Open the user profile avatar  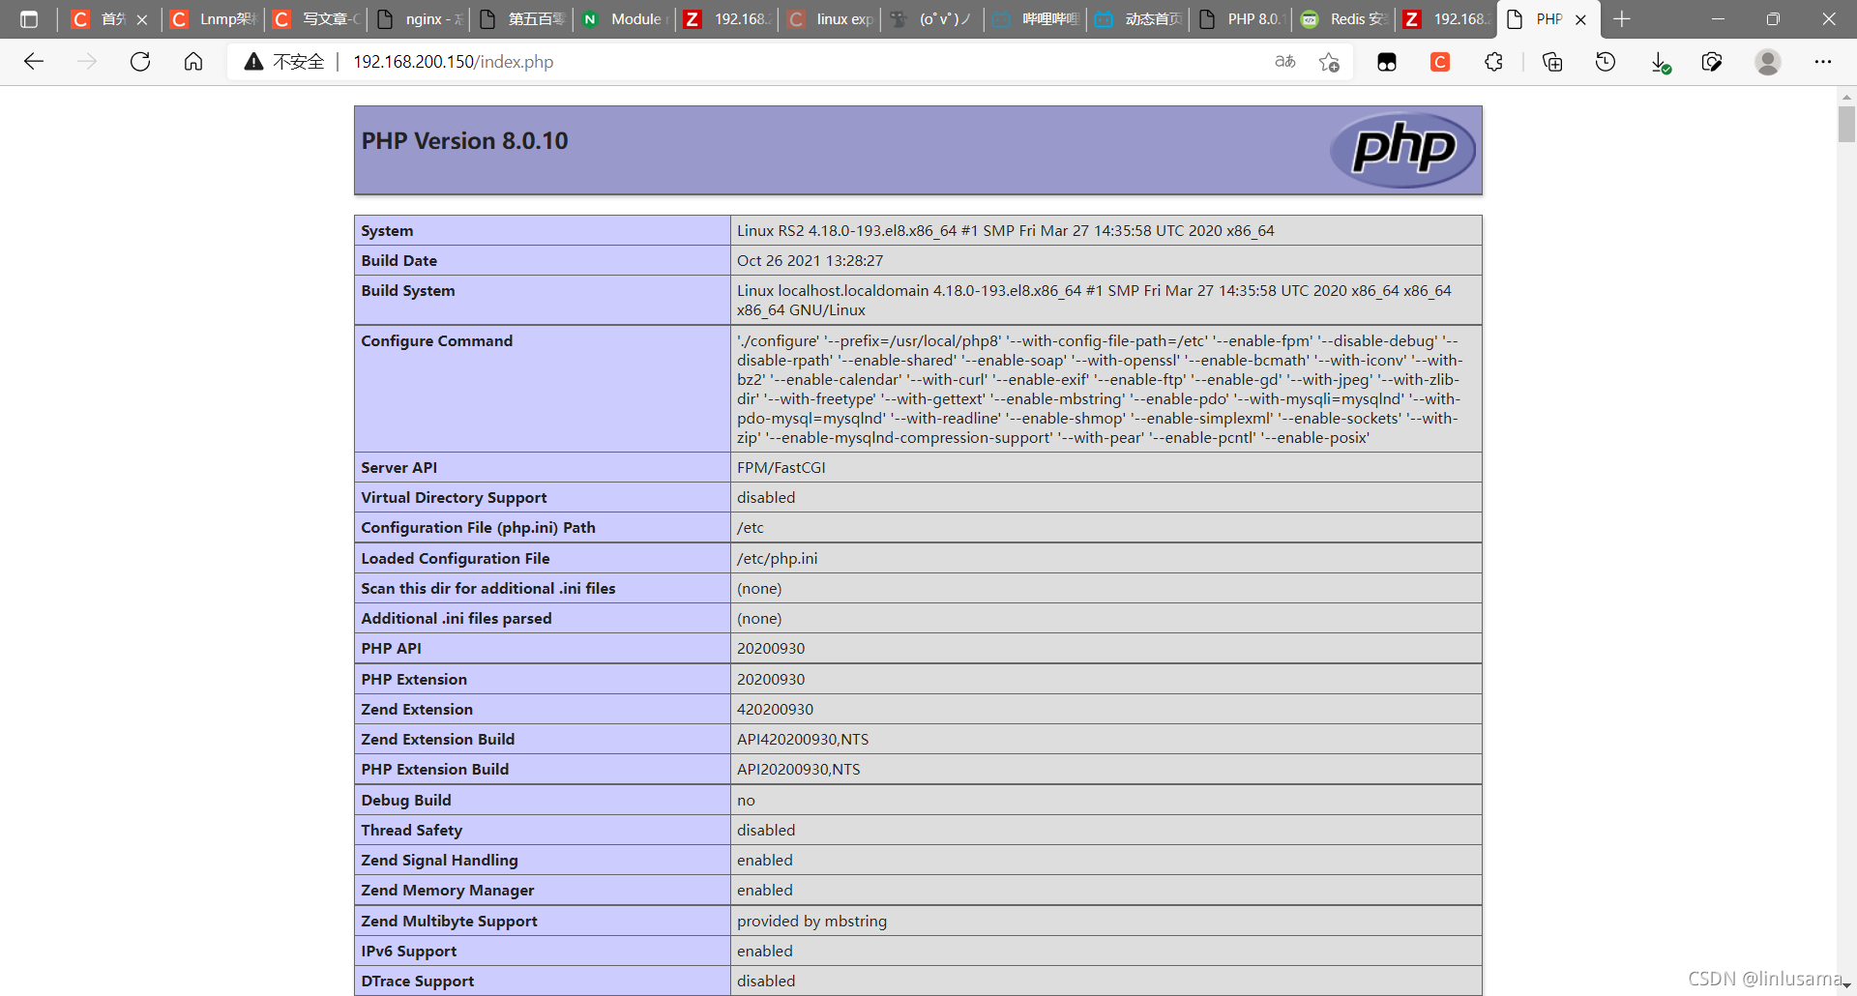(x=1768, y=62)
